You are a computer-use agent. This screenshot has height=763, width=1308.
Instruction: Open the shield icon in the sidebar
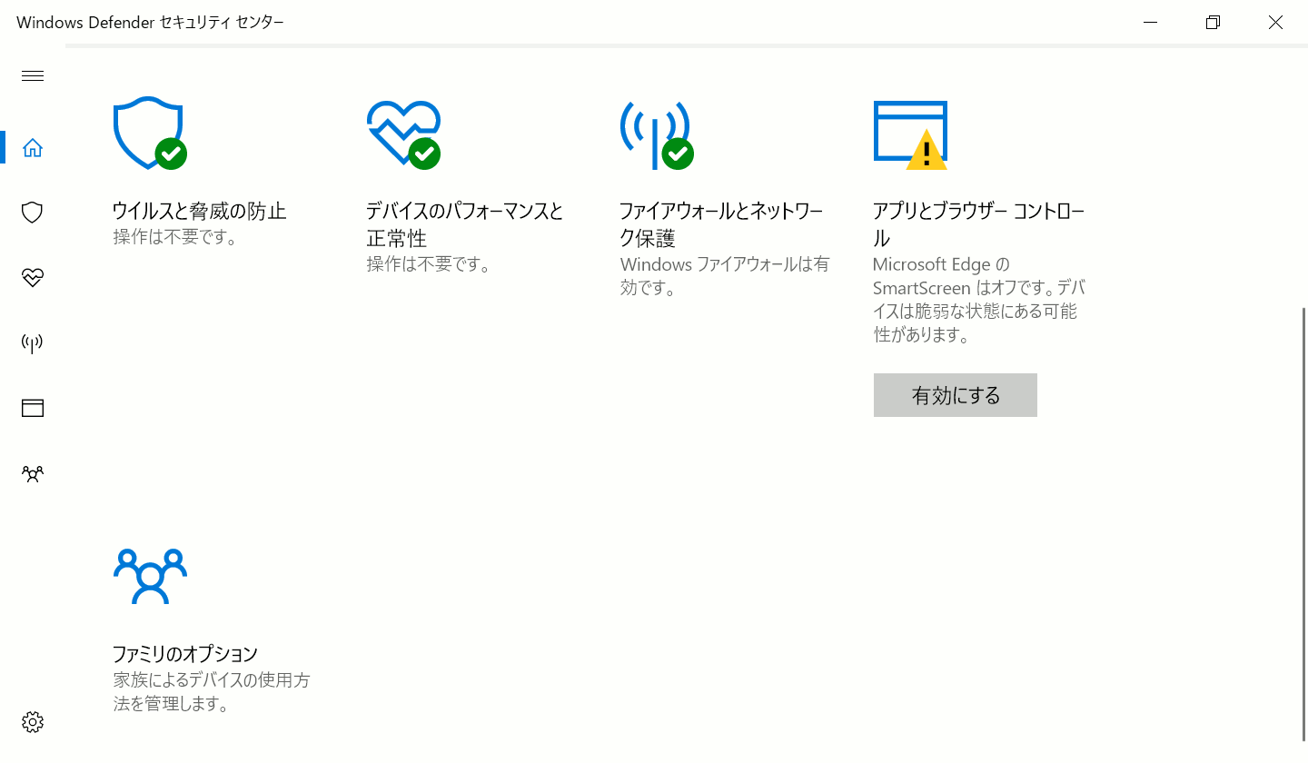[x=33, y=213]
